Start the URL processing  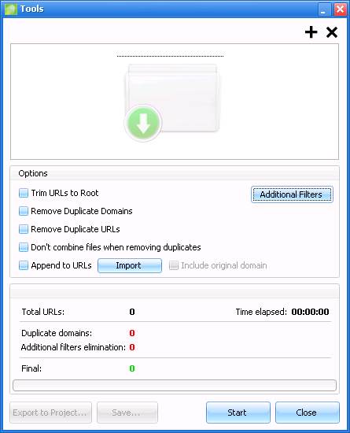tap(238, 413)
